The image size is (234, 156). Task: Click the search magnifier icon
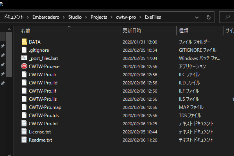[x=227, y=17]
